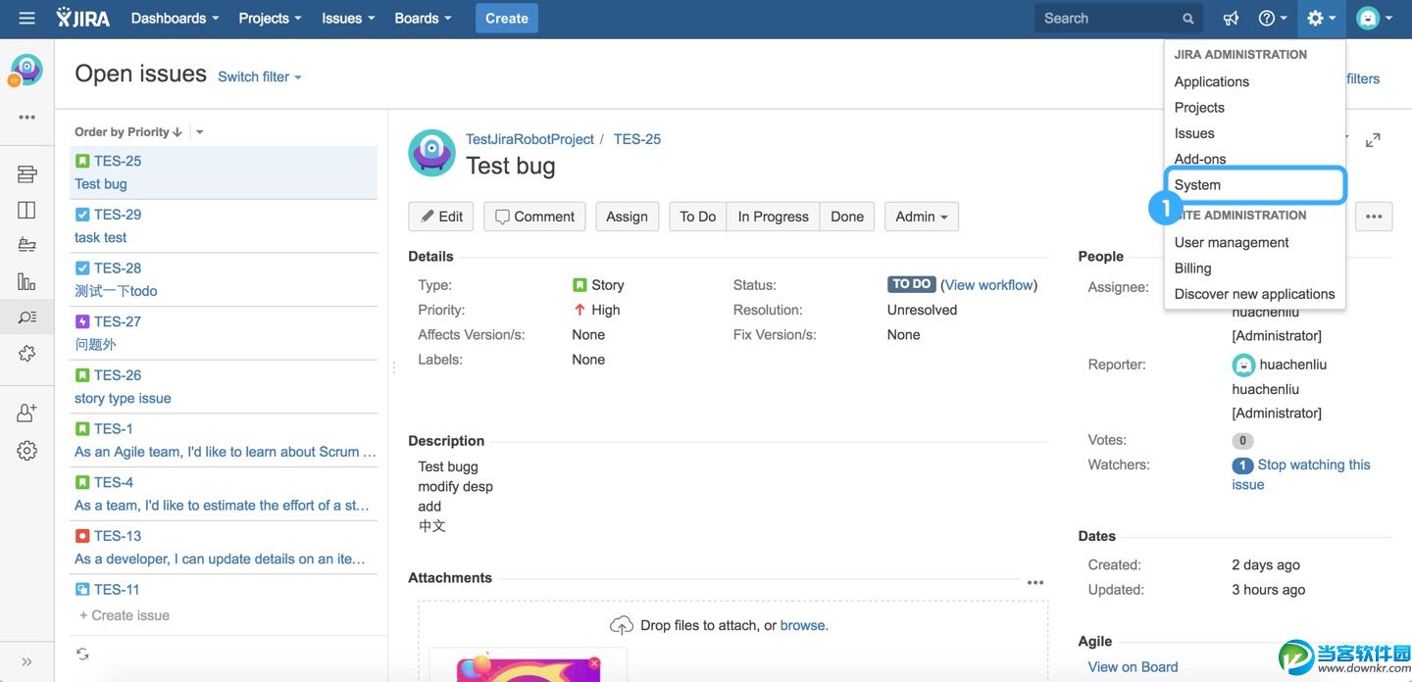Expand the Dashboards menu
1412x682 pixels.
175,19
